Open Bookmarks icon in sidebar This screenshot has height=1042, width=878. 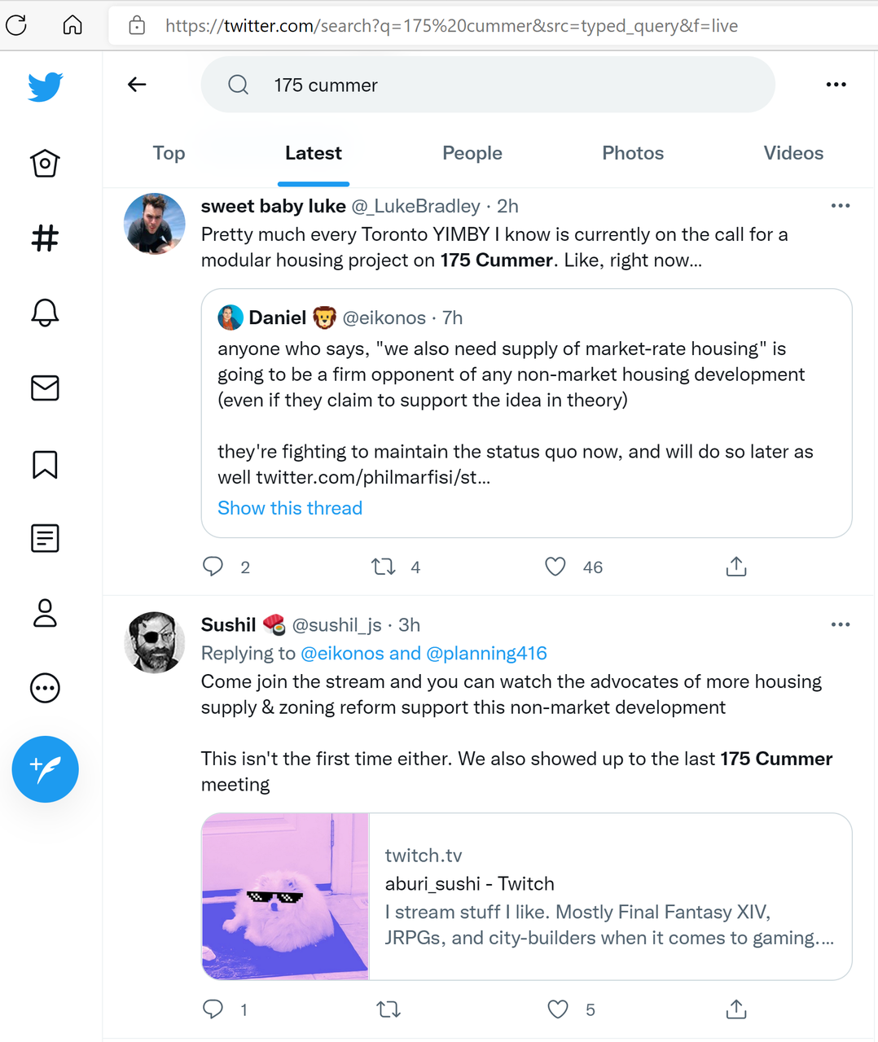point(45,464)
